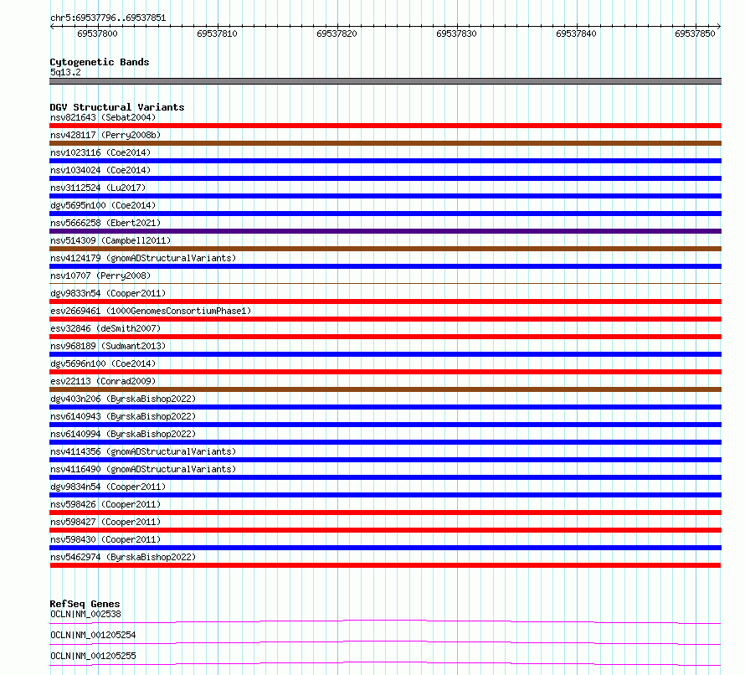Image resolution: width=745 pixels, height=675 pixels.
Task: Click nsv4116490 gnomAD structural variant label
Action: point(143,469)
